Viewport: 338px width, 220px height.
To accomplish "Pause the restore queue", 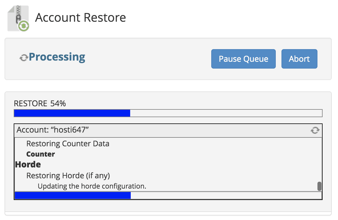I will (243, 59).
